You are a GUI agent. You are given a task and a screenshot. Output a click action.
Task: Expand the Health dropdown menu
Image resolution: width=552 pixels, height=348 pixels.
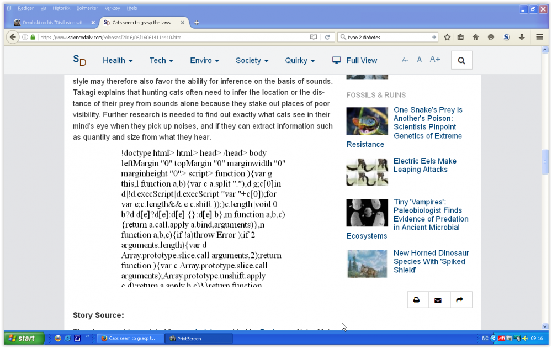pos(118,60)
